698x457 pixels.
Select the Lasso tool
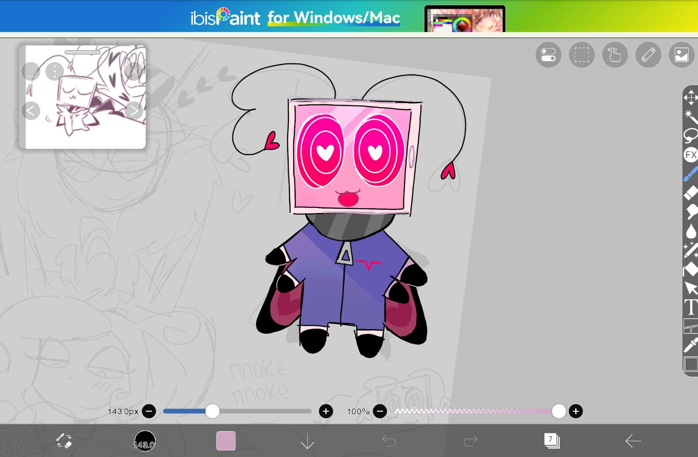(x=691, y=136)
